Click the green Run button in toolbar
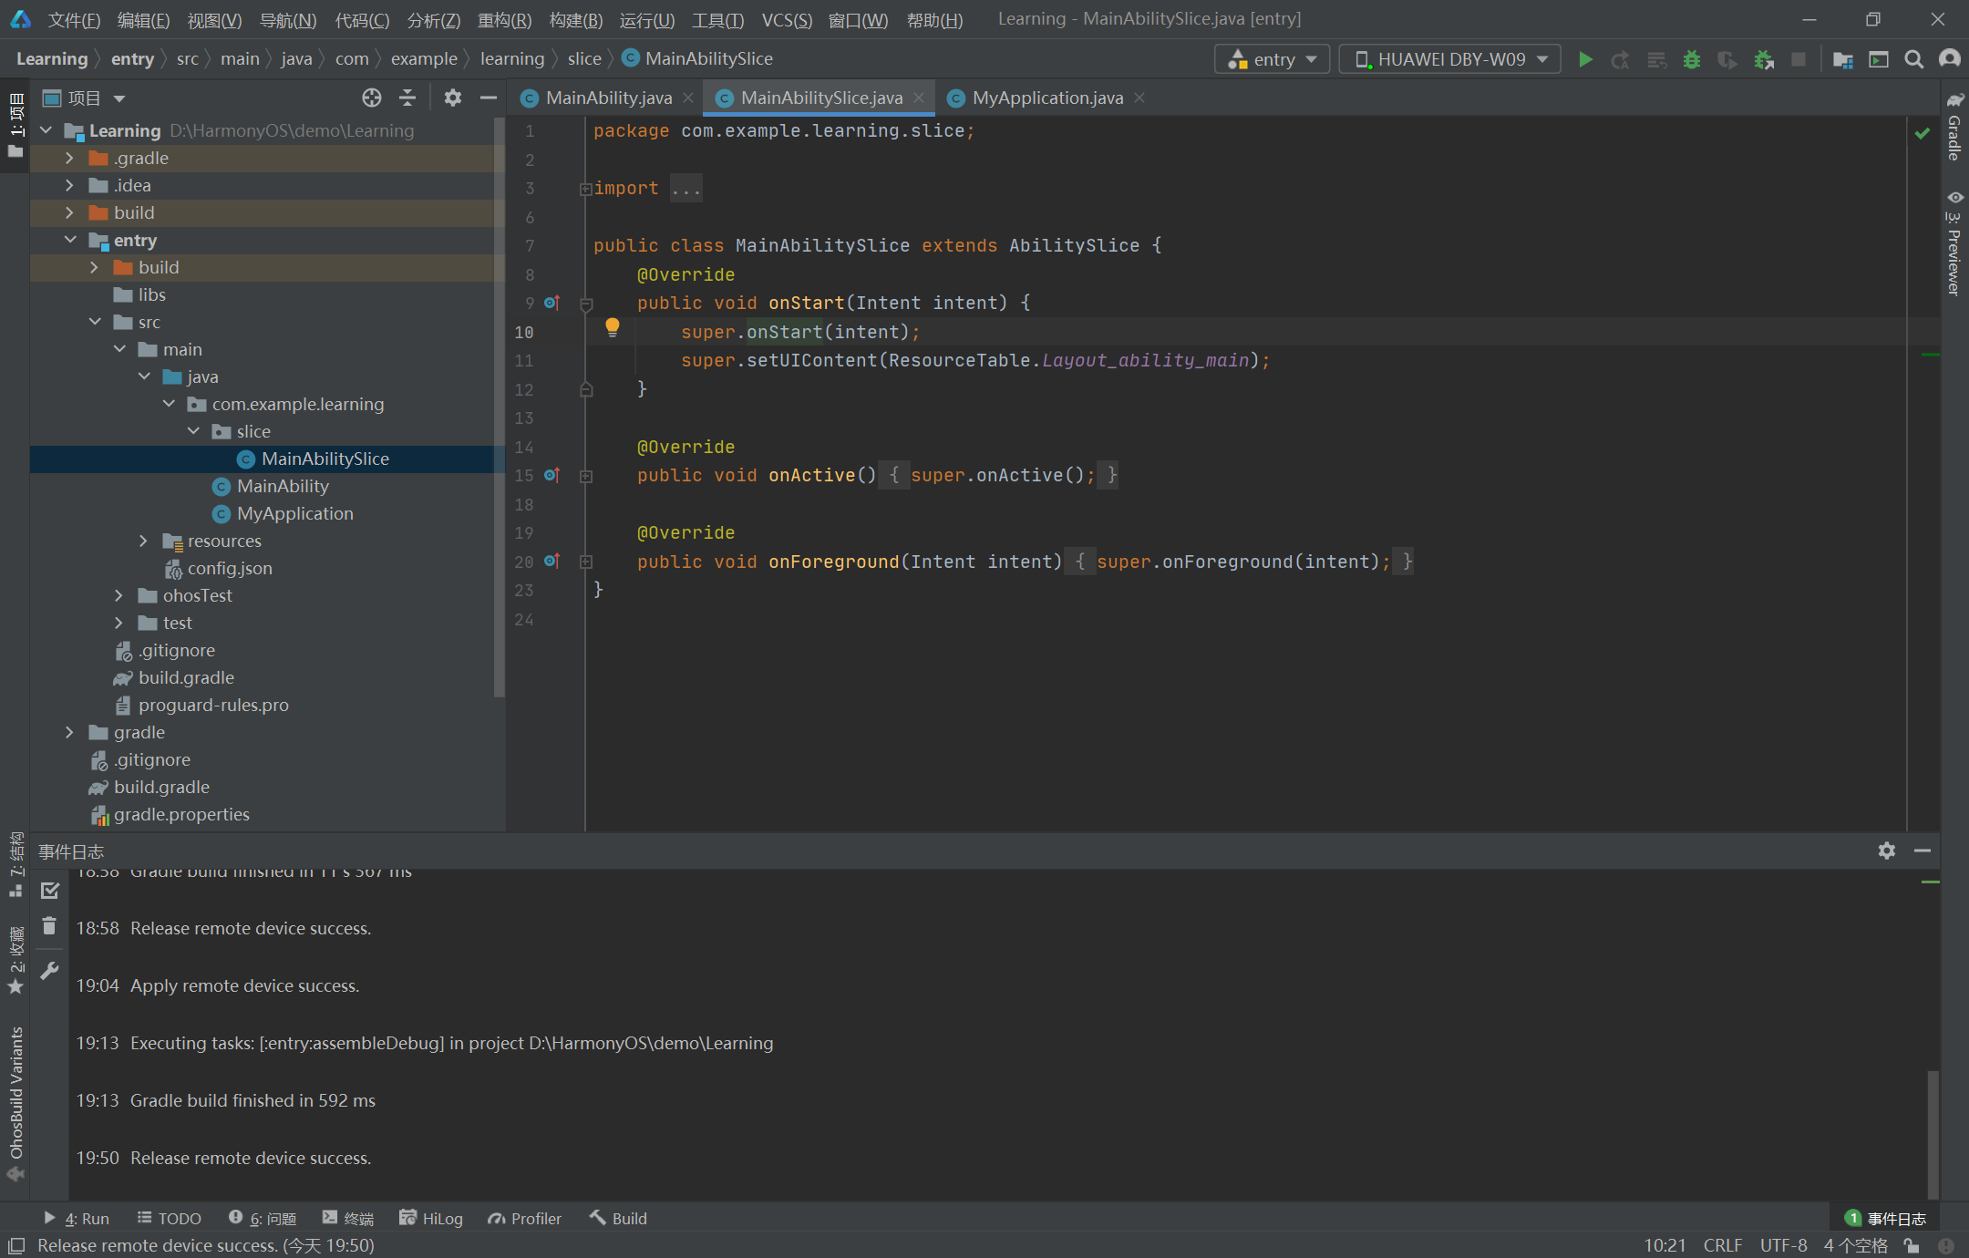 click(x=1585, y=59)
